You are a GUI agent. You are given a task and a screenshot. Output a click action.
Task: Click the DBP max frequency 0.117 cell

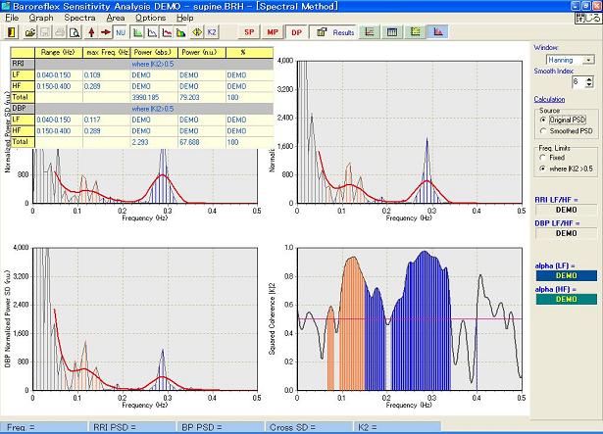[107, 120]
